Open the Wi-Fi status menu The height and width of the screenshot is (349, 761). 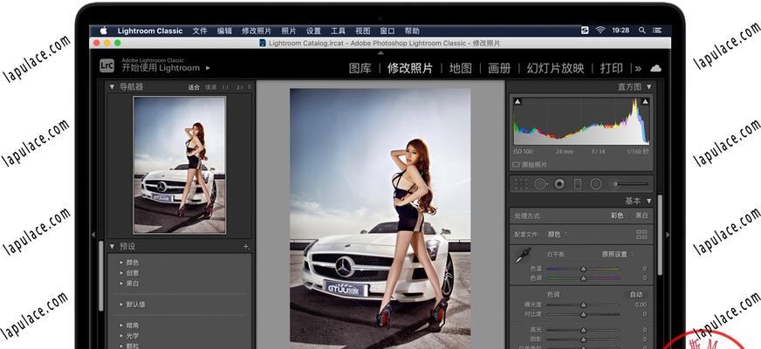click(x=600, y=30)
